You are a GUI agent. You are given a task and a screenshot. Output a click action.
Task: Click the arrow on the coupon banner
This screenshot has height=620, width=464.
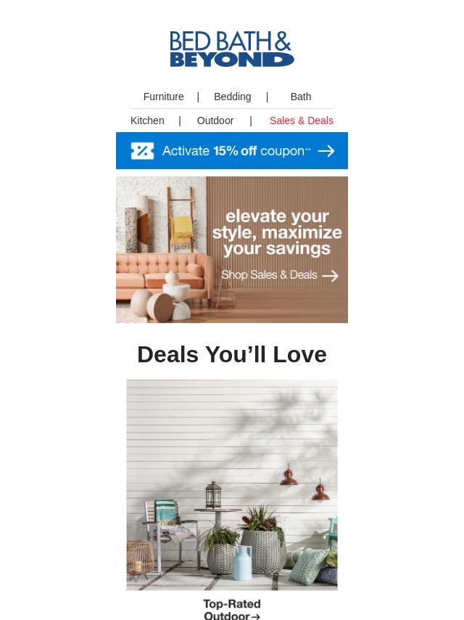pos(326,151)
